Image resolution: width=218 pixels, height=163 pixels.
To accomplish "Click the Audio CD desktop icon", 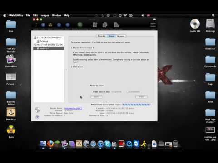I will [195, 24].
